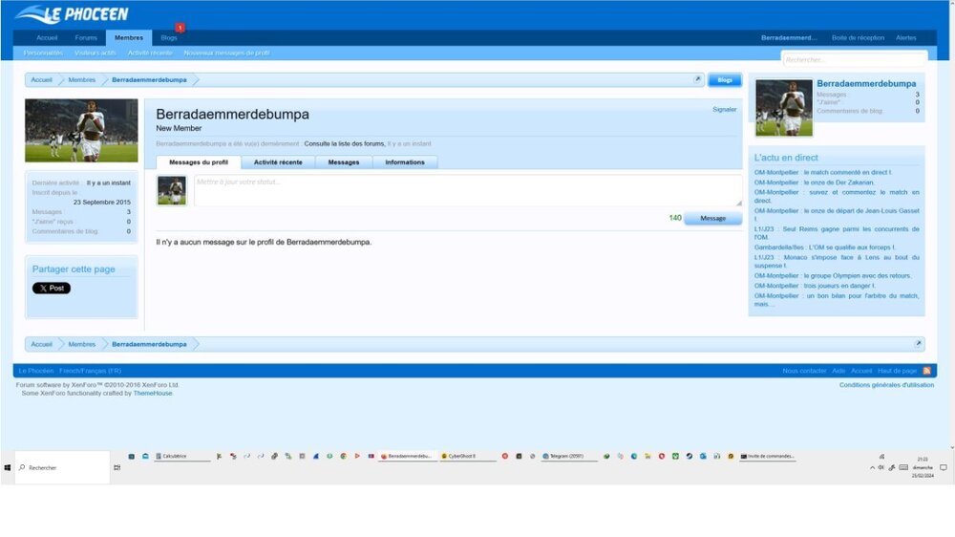
Task: Open the Forums navigation tab
Action: pos(86,37)
